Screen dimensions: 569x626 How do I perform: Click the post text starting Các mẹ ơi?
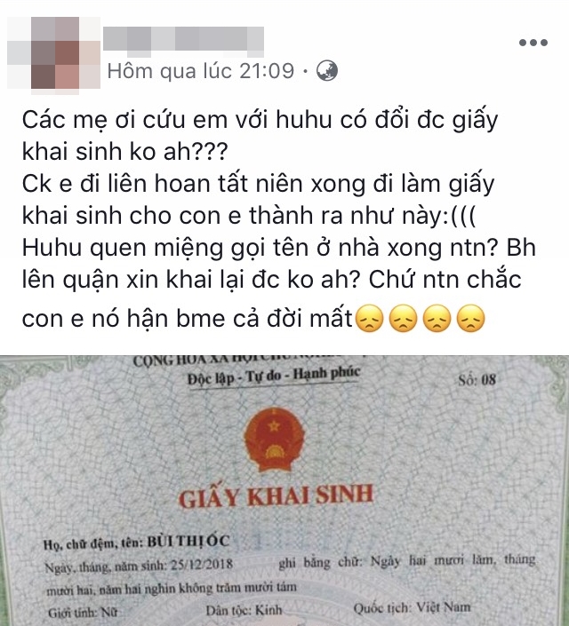(278, 219)
